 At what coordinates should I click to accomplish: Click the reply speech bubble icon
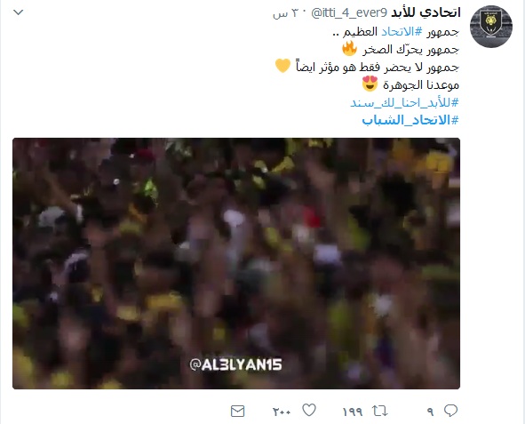(450, 411)
